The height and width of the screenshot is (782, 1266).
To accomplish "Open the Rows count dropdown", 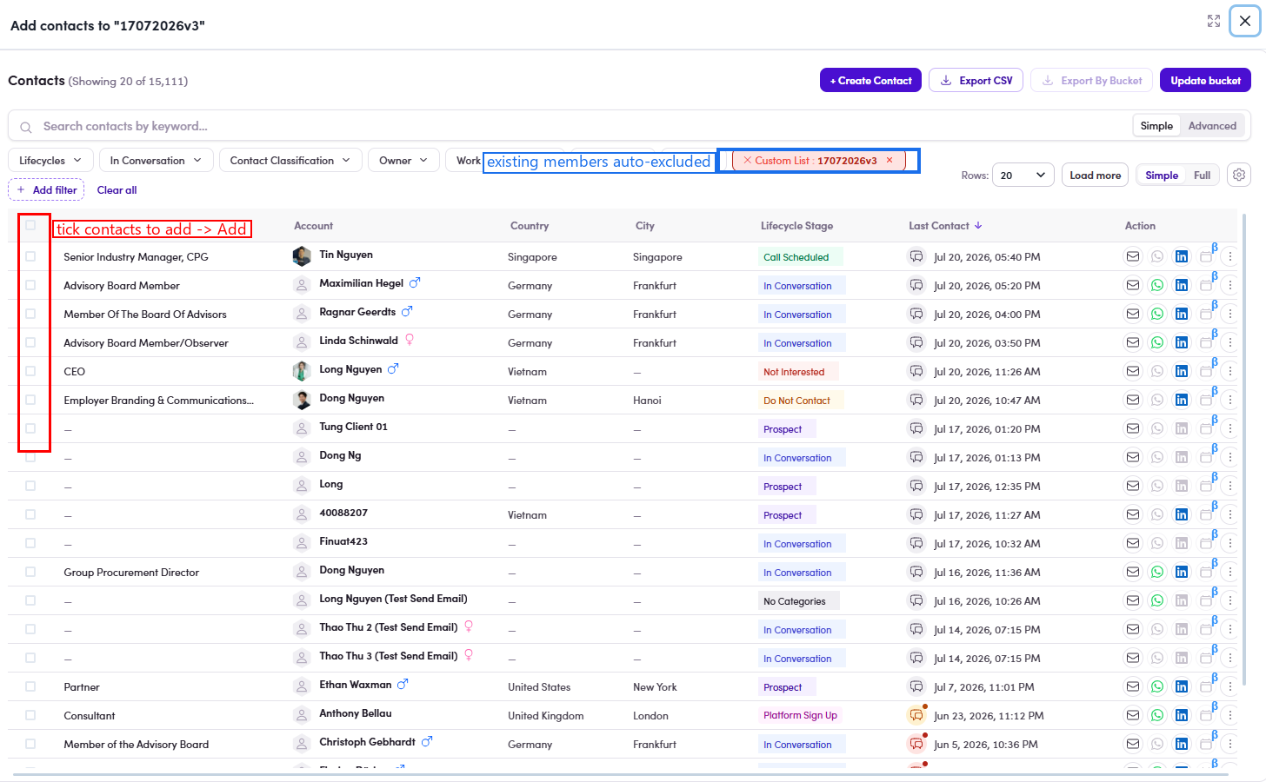I will pyautogui.click(x=1023, y=175).
